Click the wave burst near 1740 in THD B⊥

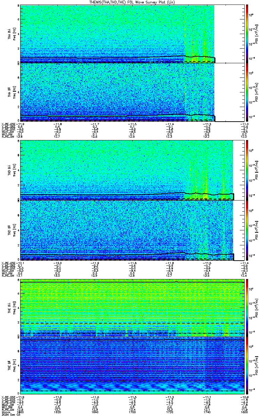(x=206, y=181)
